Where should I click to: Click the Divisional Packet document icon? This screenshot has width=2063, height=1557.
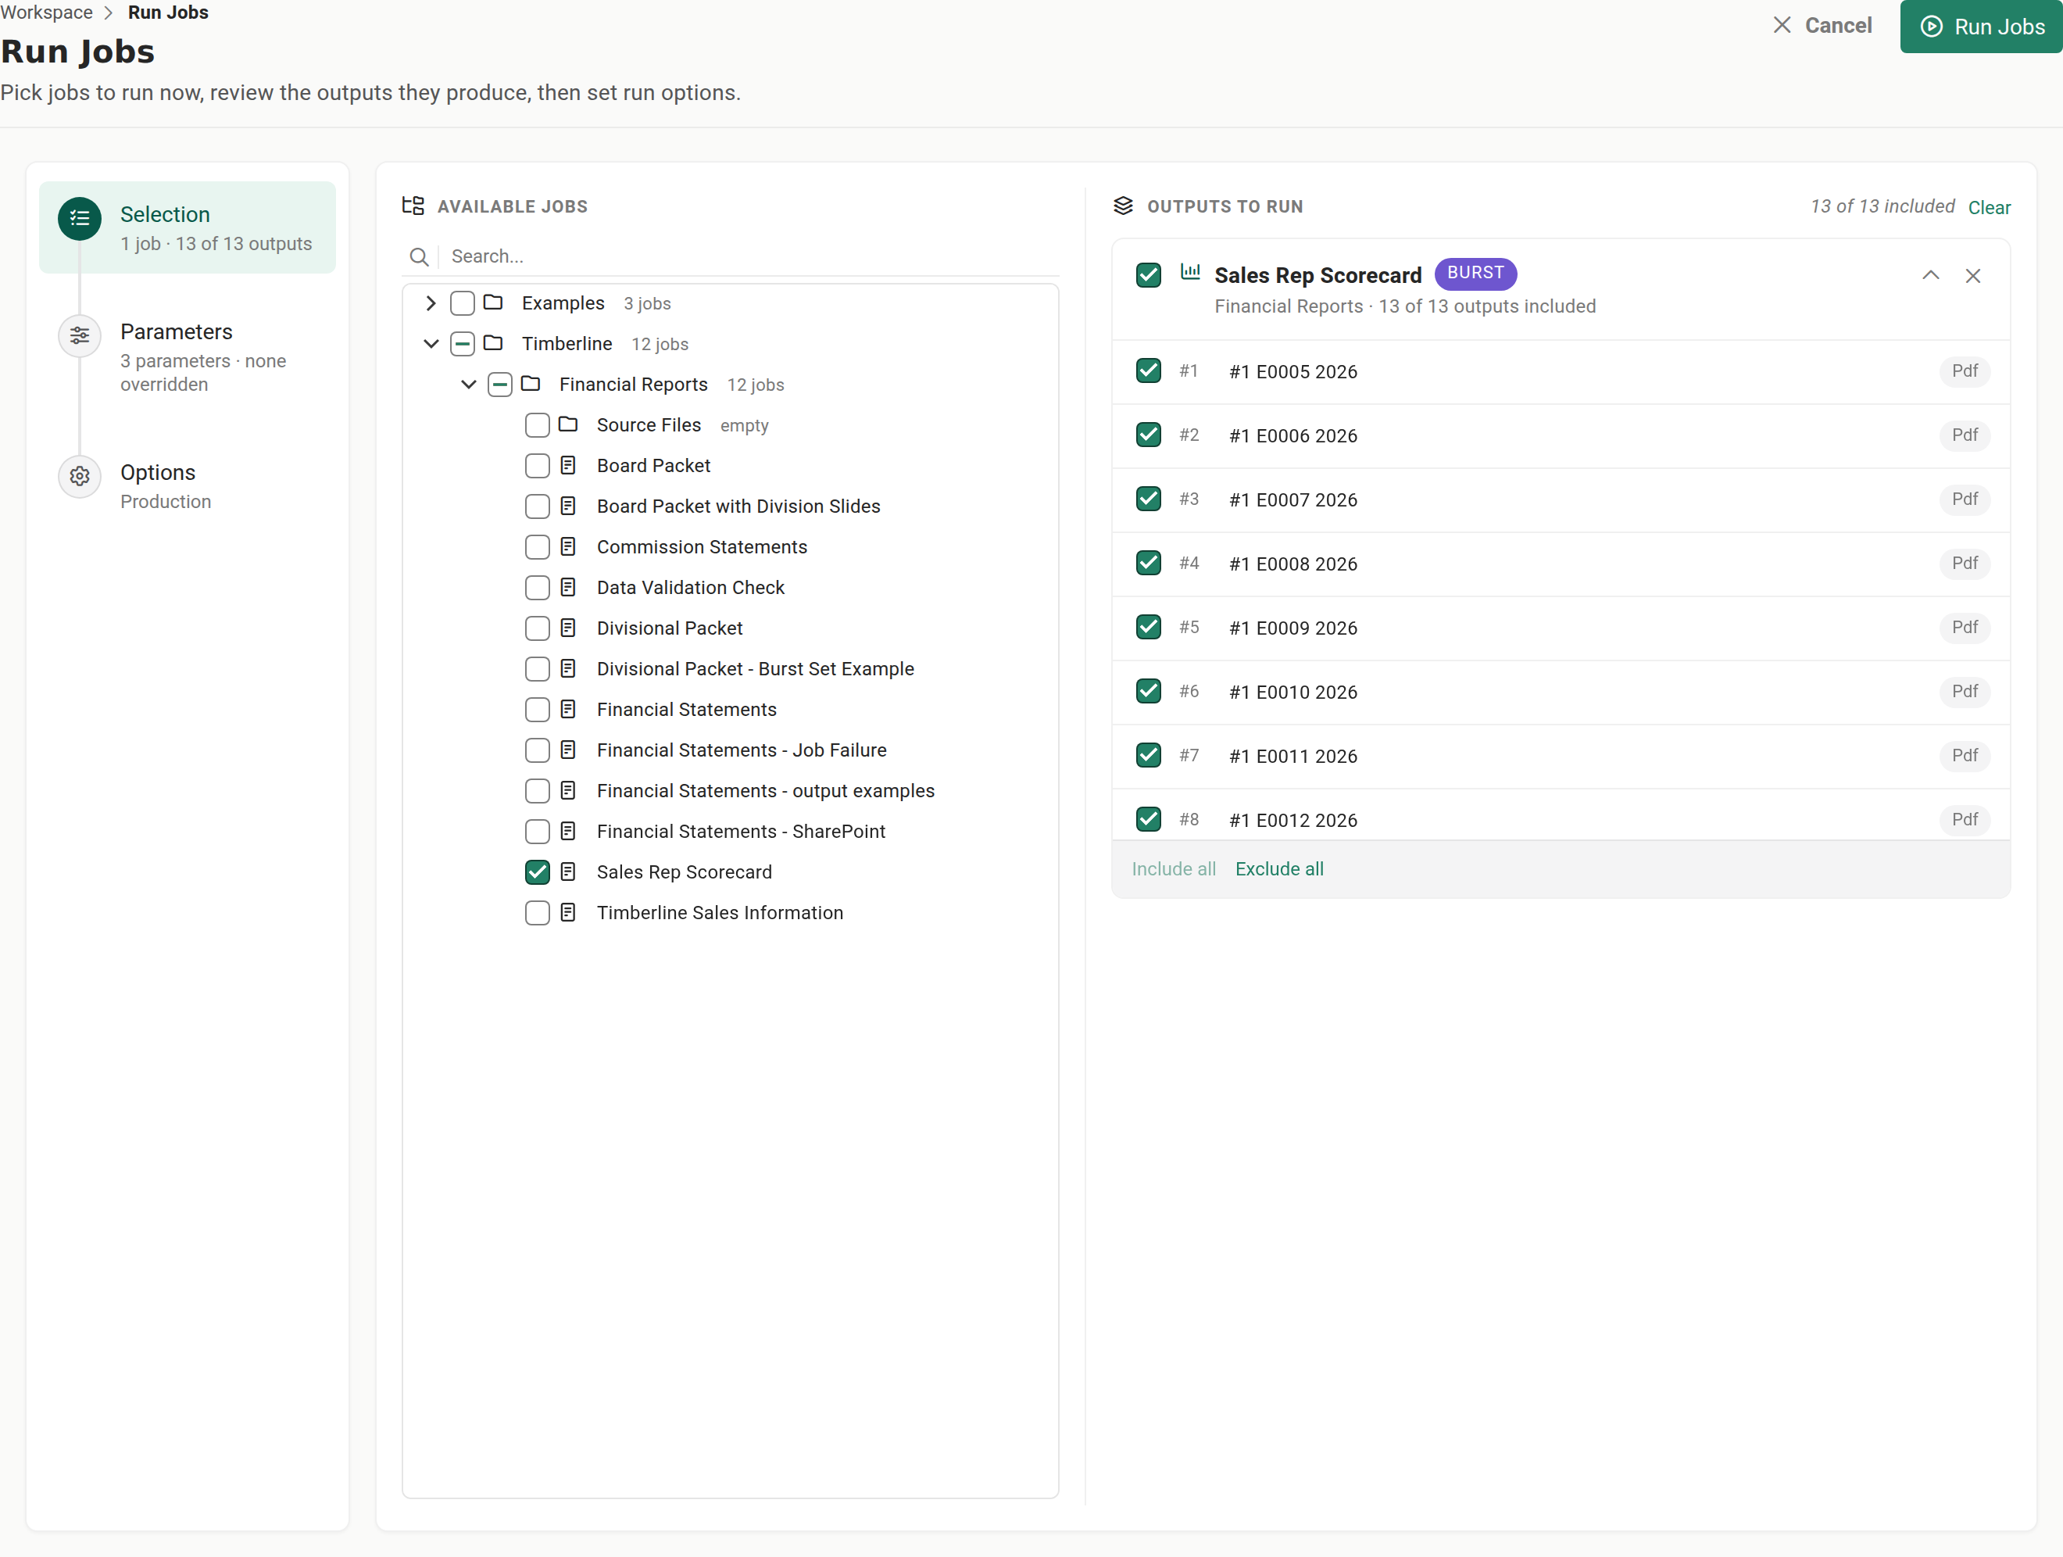pos(568,627)
